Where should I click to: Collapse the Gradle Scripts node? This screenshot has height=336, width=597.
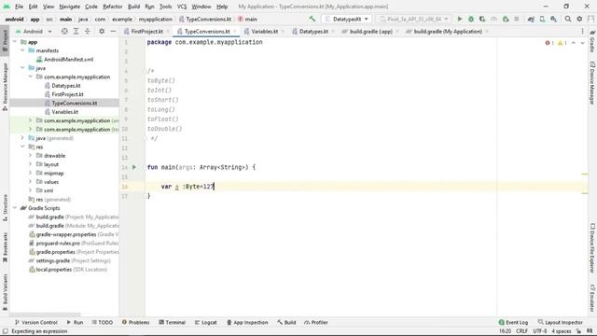click(x=15, y=208)
